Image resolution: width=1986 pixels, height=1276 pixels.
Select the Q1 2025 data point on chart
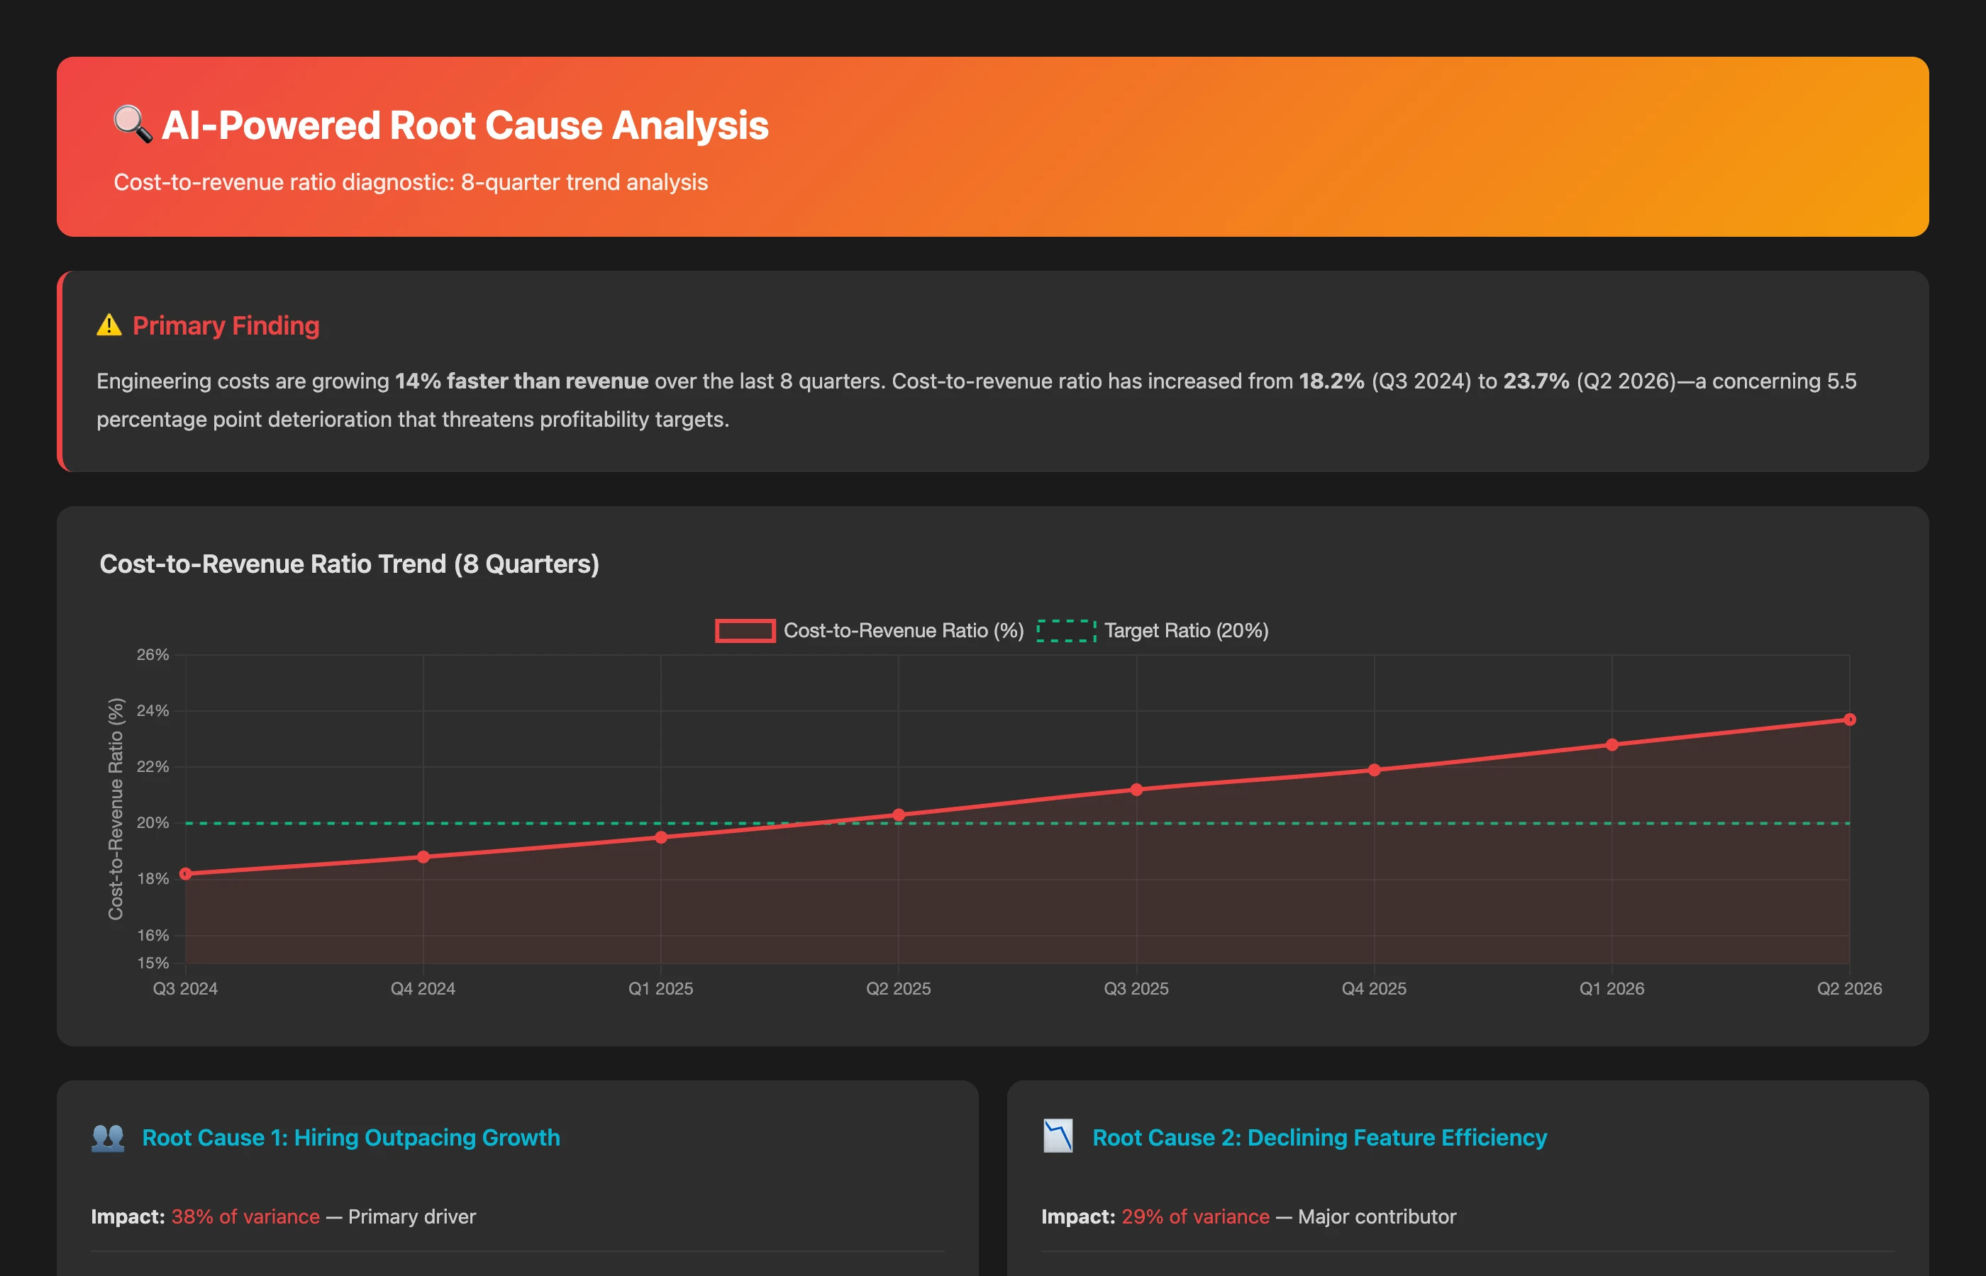click(660, 838)
